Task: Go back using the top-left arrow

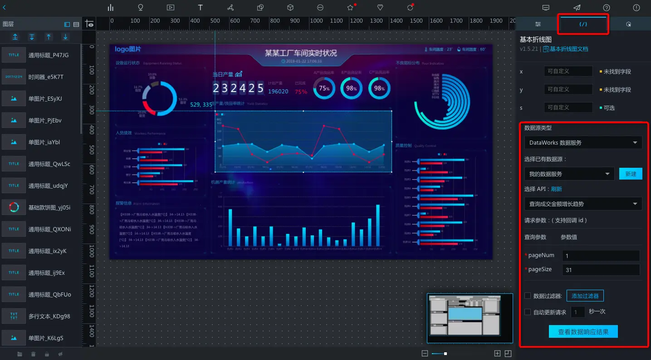Action: [5, 7]
